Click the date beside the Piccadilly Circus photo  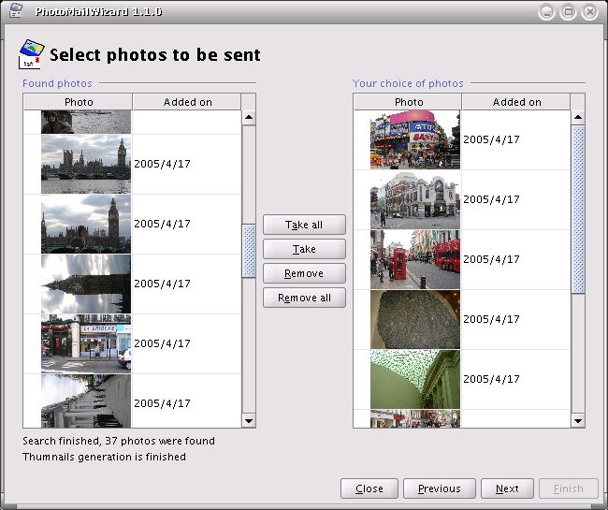(491, 139)
